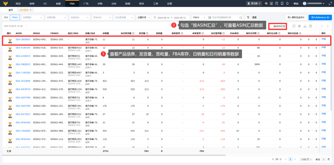
Task: Switch view to 货件 toggle
Action: (6, 17)
